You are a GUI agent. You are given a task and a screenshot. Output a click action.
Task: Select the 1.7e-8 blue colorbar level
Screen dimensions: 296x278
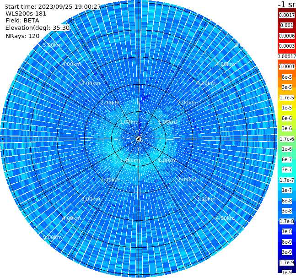pyautogui.click(x=287, y=221)
